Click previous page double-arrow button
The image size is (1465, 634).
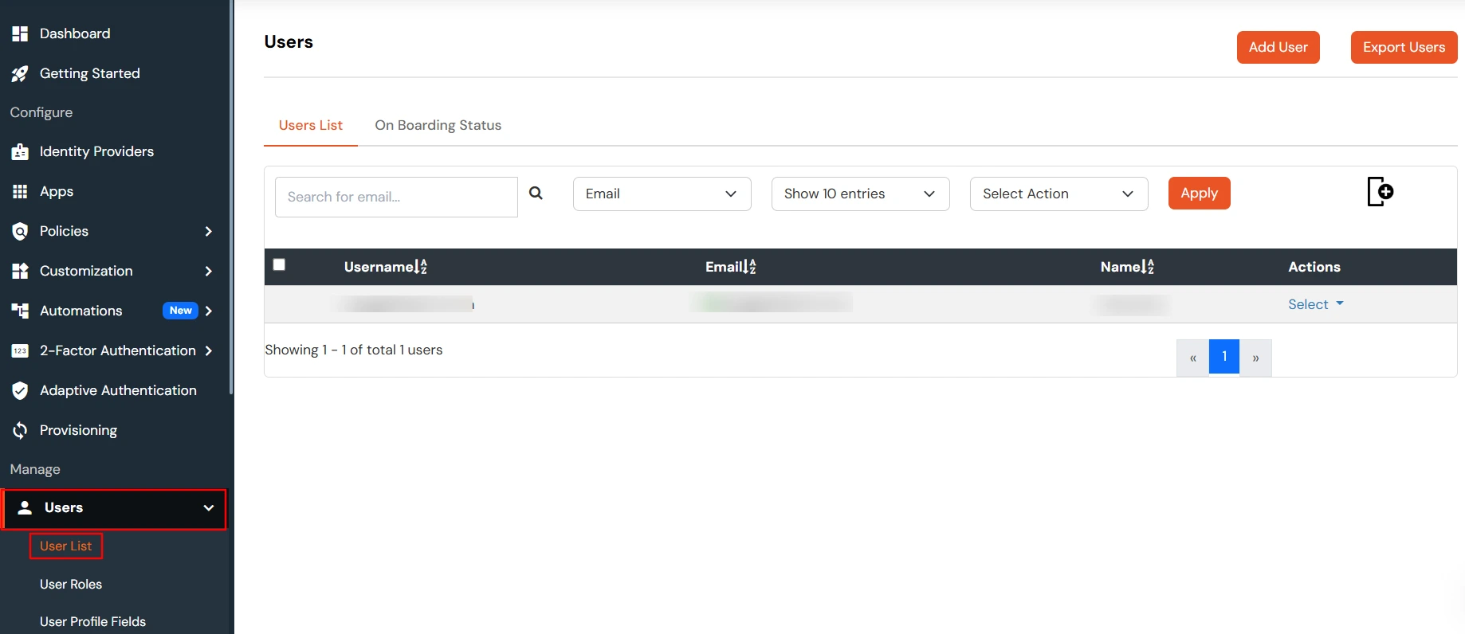1192,357
